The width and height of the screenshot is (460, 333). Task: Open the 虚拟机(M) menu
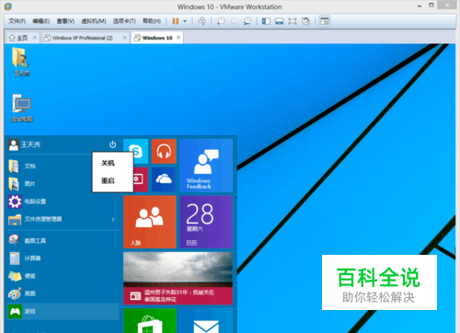point(94,21)
